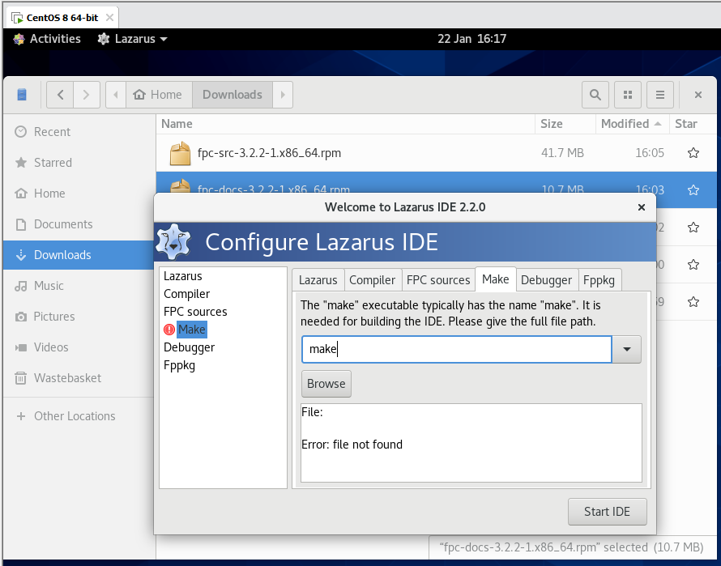Click Browse to locate make executable

326,384
